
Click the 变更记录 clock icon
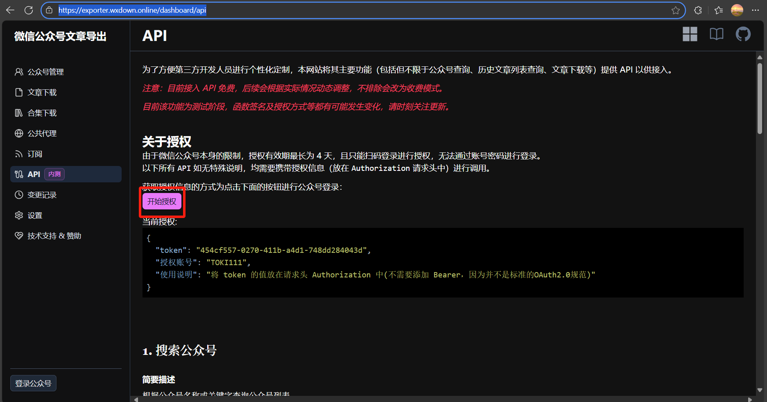pos(19,195)
